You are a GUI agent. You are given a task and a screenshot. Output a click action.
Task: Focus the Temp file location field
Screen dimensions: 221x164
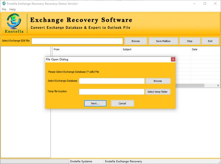click(112, 92)
